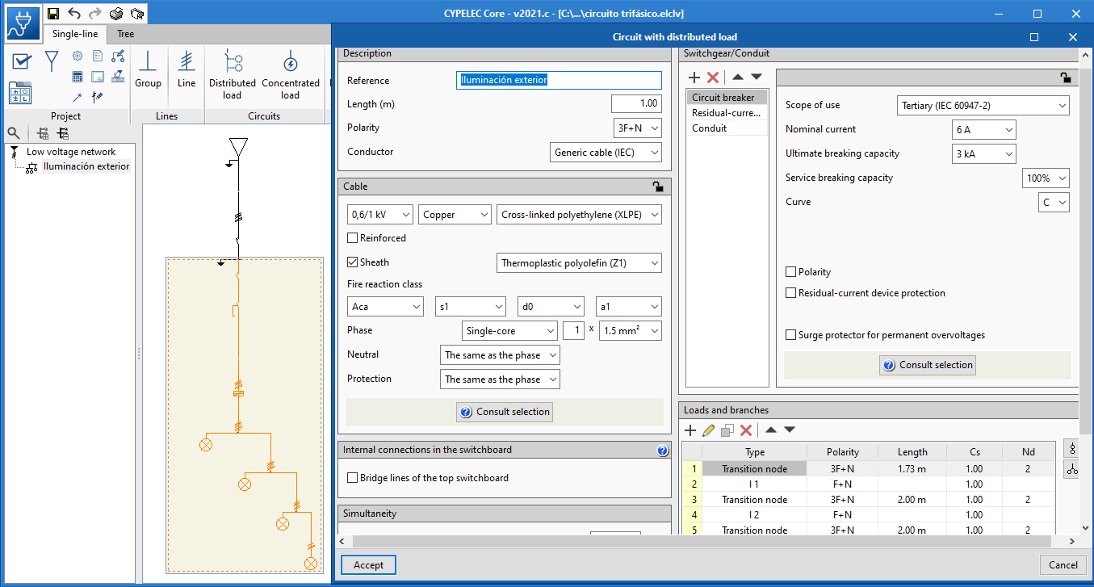The width and height of the screenshot is (1094, 587).
Task: Open the print icon in the quick toolbar
Action: 116,13
